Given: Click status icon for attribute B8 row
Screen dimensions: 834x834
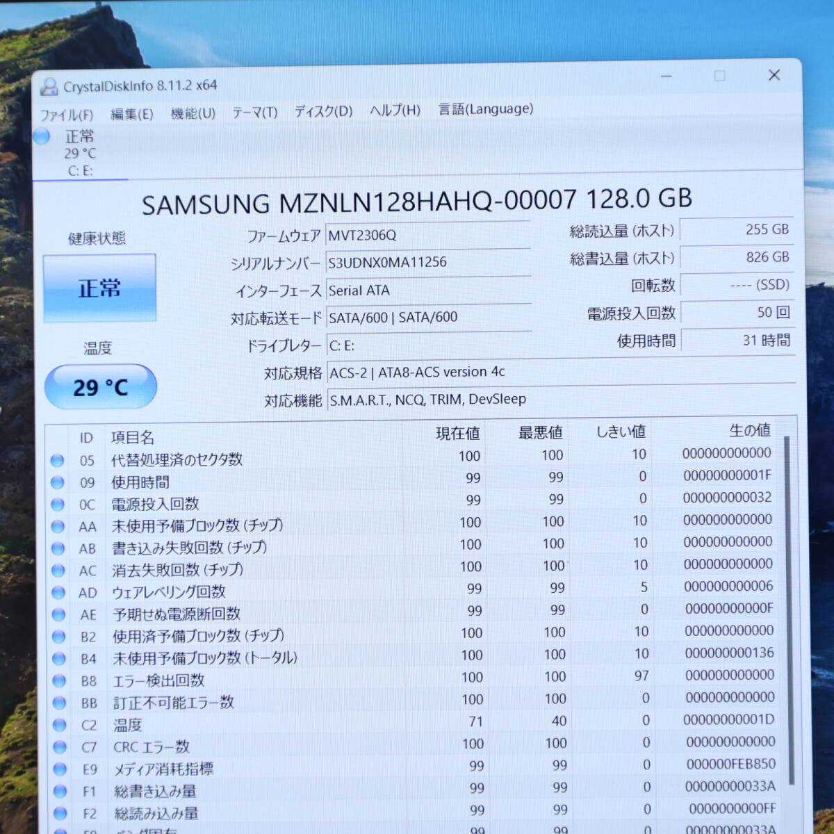Looking at the screenshot, I should 59,681.
